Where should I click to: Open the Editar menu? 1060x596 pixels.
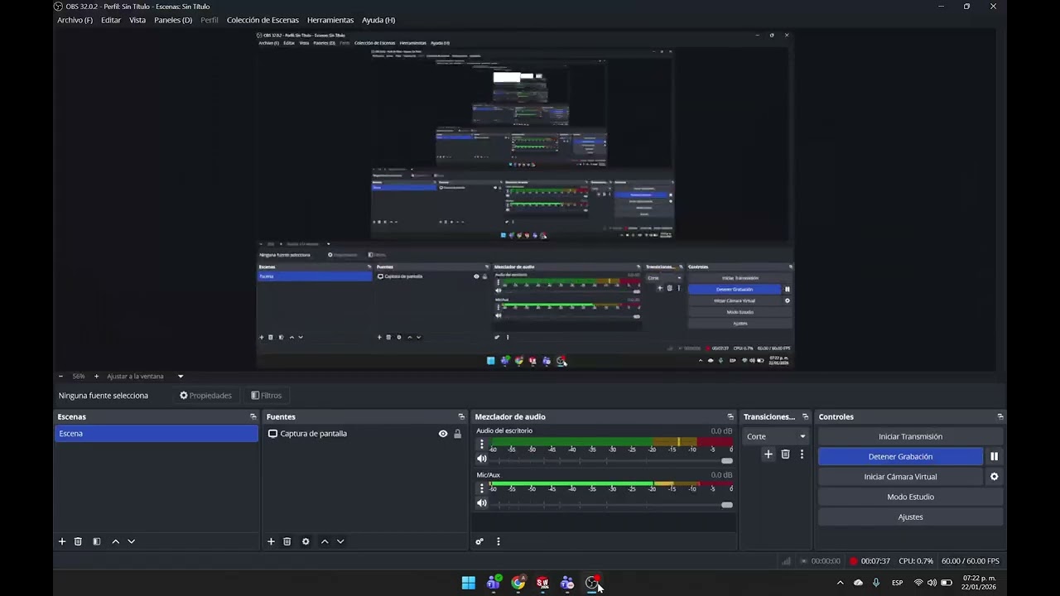111,20
